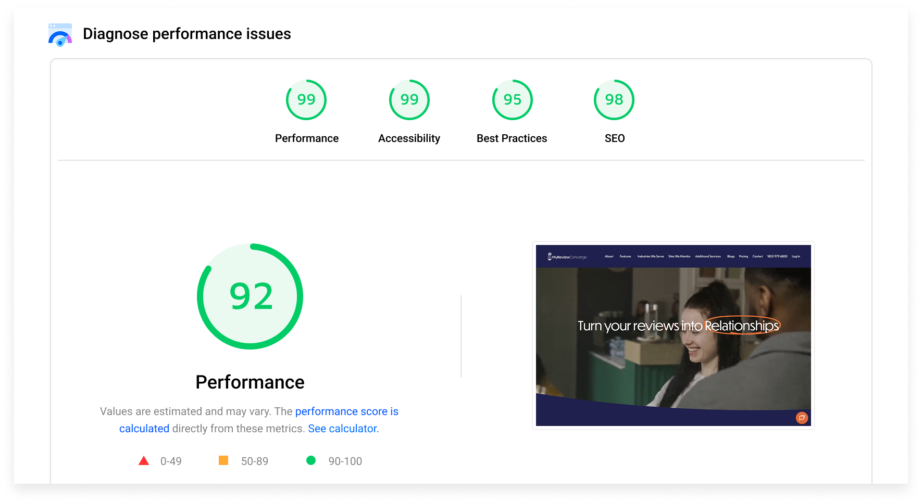Open the 'See calculator.' link
The height and width of the screenshot is (504, 922).
click(x=343, y=429)
